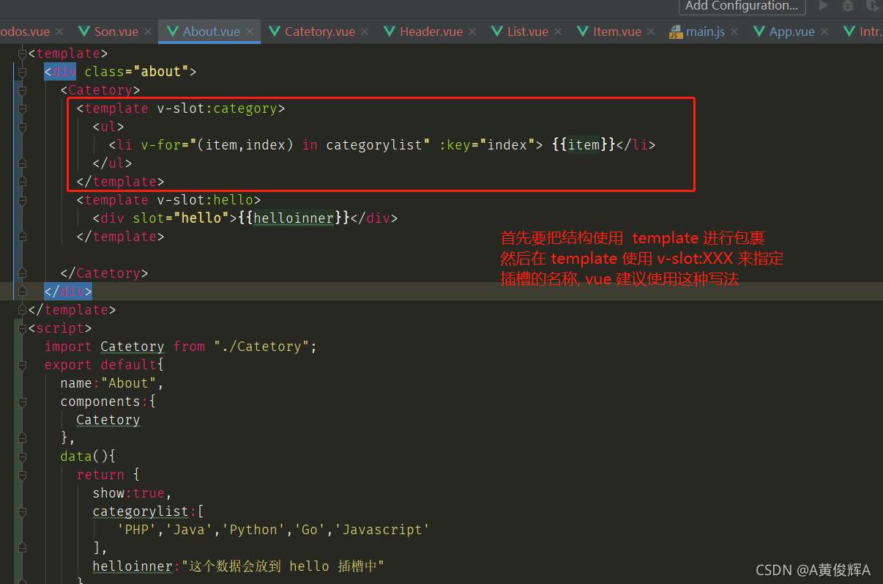Close the App.vue tab
883x584 pixels.
tap(825, 32)
